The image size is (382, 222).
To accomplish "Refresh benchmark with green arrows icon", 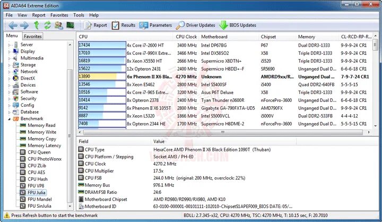I will pos(47,25).
